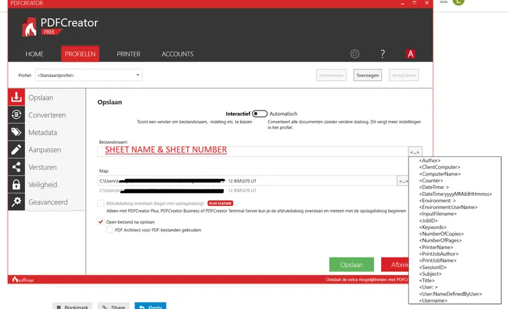This screenshot has height=309, width=509.
Task: Choose <Keywords> token from list
Action: point(433,227)
